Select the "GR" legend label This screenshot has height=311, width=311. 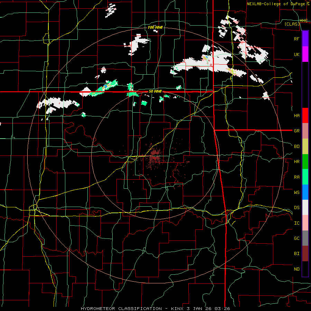296,131
